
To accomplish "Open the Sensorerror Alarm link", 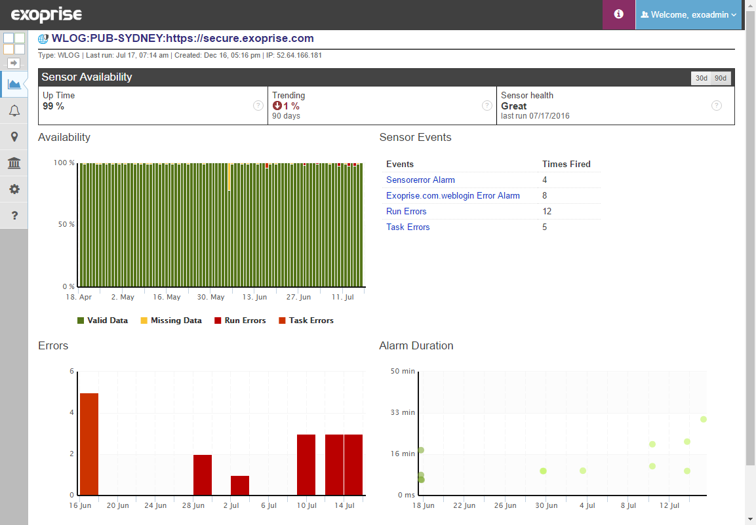I will pyautogui.click(x=420, y=180).
